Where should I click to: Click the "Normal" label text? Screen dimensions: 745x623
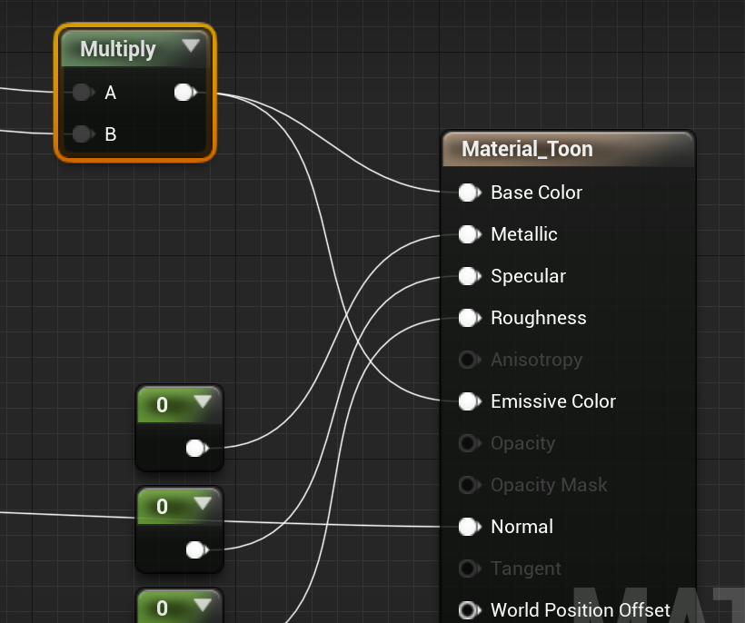pyautogui.click(x=521, y=527)
